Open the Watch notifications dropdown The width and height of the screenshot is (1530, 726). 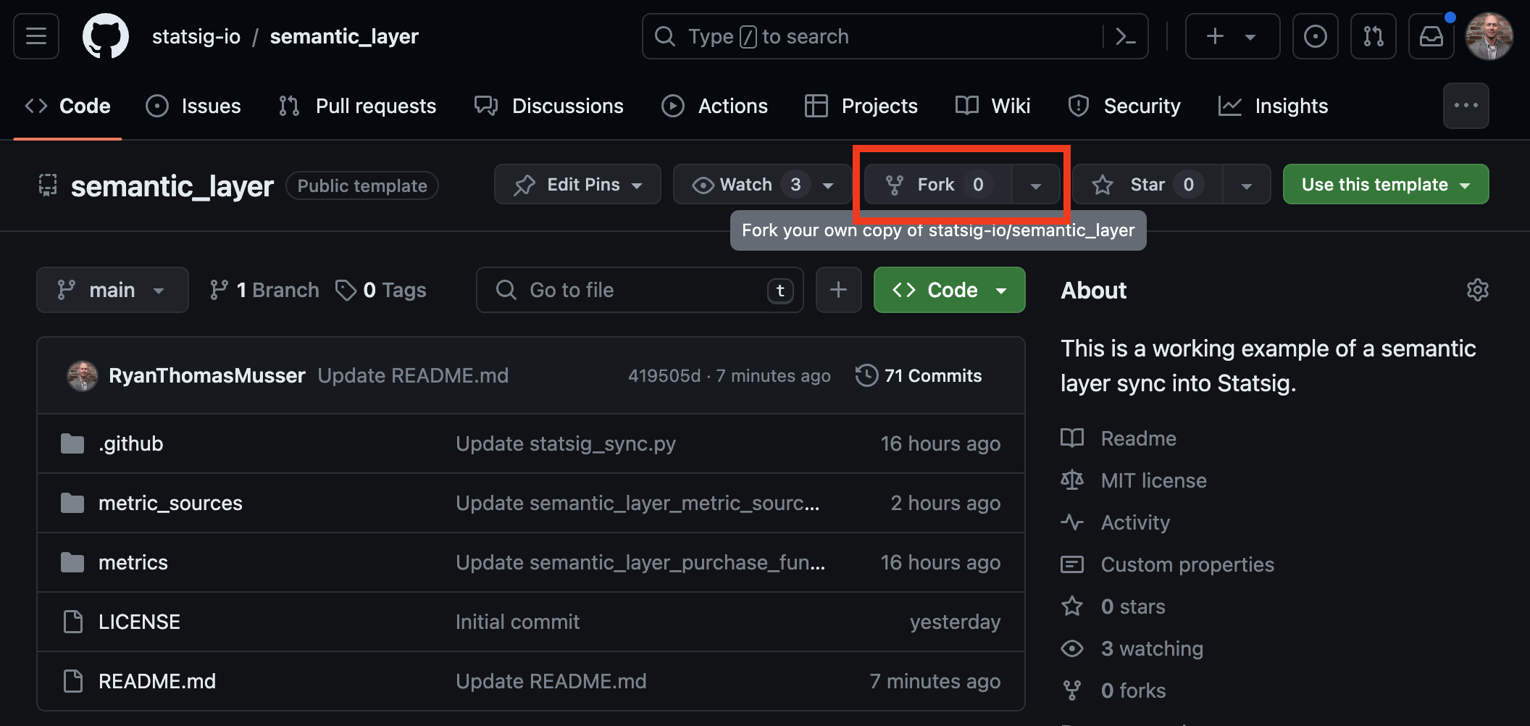pyautogui.click(x=763, y=184)
